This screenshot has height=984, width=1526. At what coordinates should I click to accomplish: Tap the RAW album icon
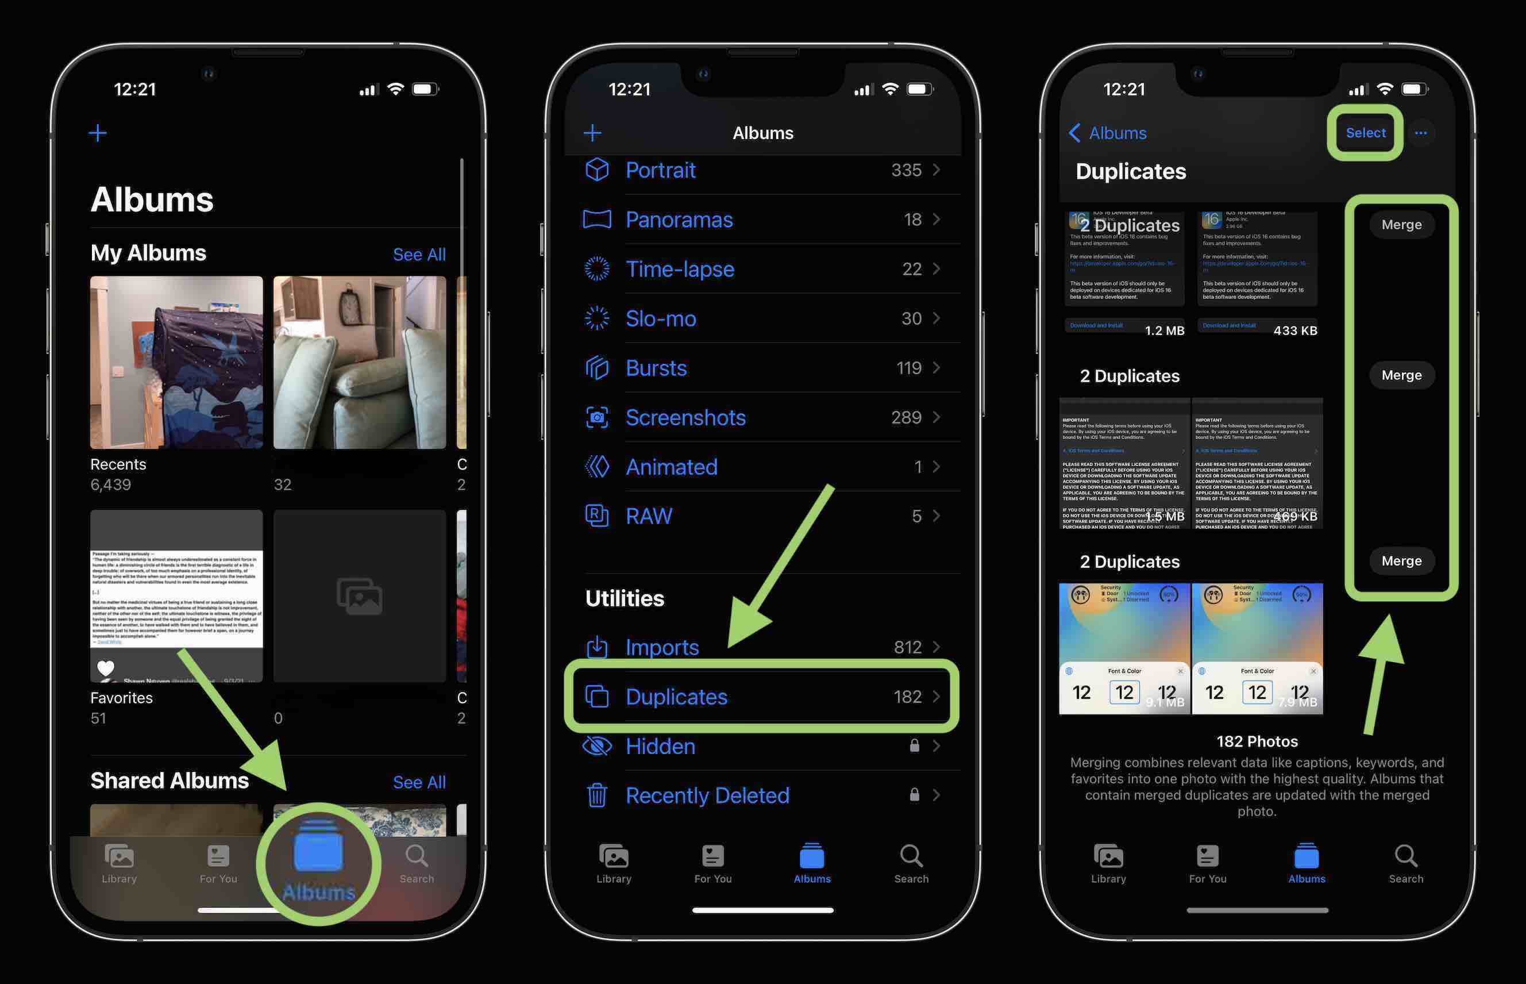[598, 514]
